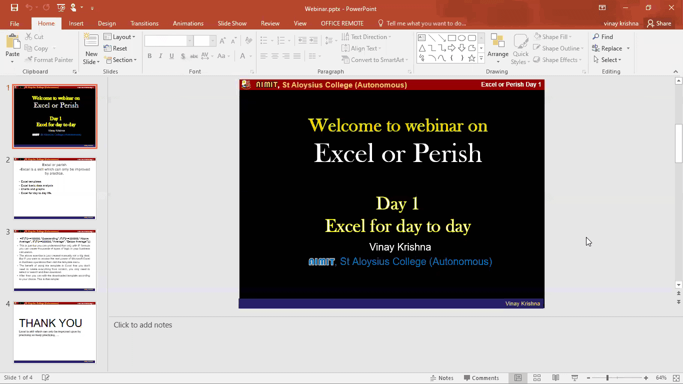Open the font size dropdown
This screenshot has width=683, height=384.
(x=212, y=41)
